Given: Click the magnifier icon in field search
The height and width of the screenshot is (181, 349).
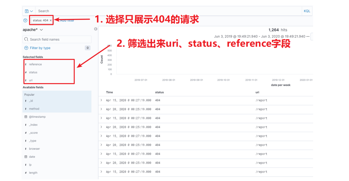Looking at the screenshot, I should click(26, 39).
